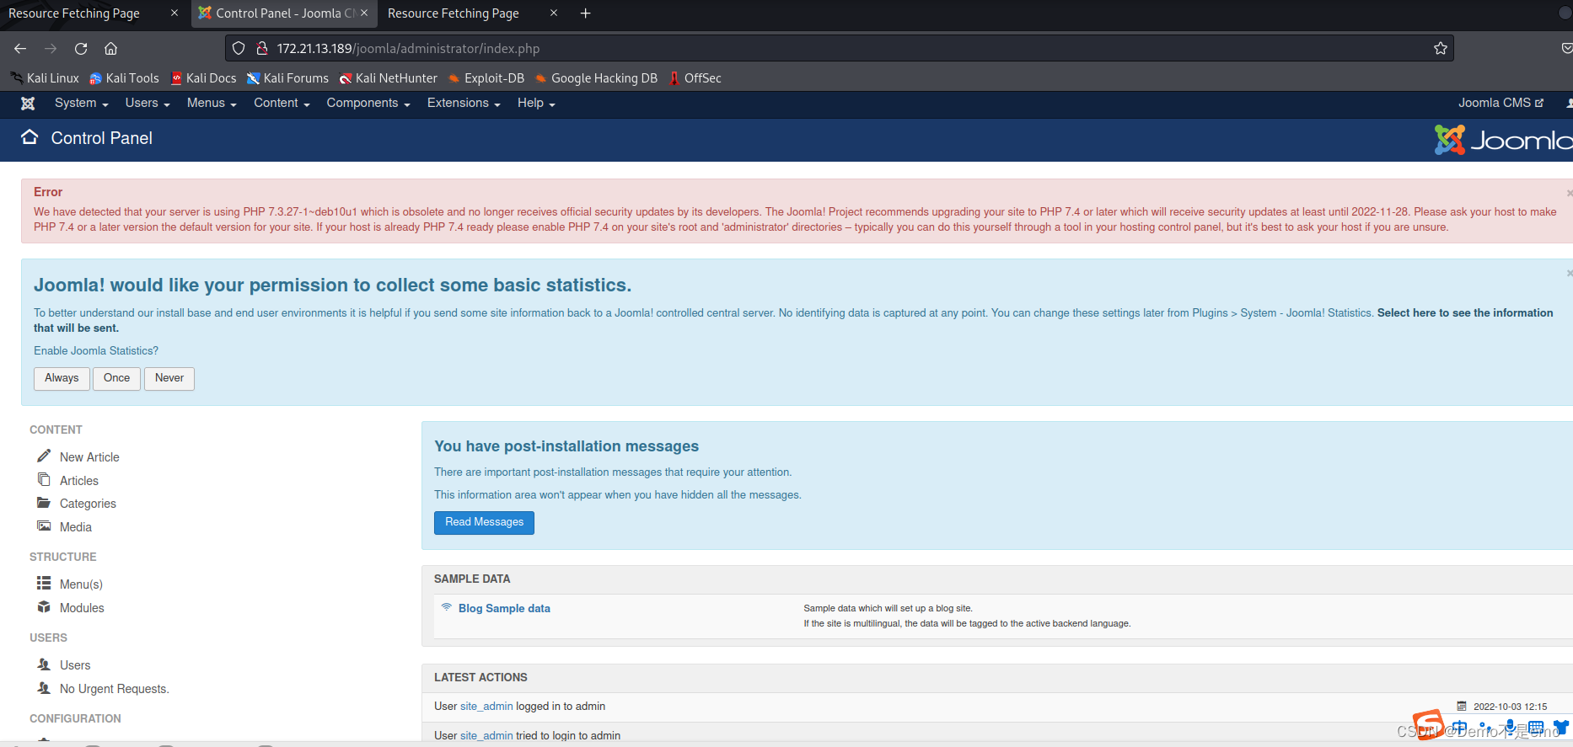Click the Media image icon
Viewport: 1573px width, 747px height.
point(44,526)
